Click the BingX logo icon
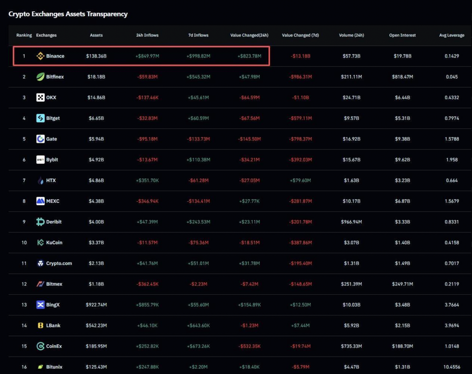472x374 pixels. pyautogui.click(x=40, y=305)
